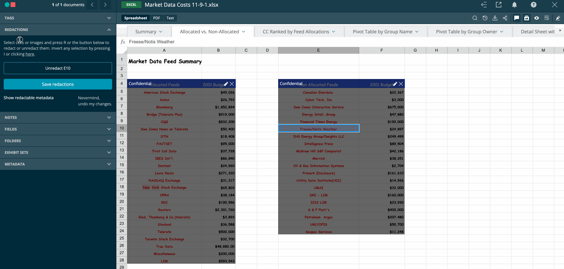Toggle text wrap icon
Viewport: 564px width, 269px height.
click(547, 18)
